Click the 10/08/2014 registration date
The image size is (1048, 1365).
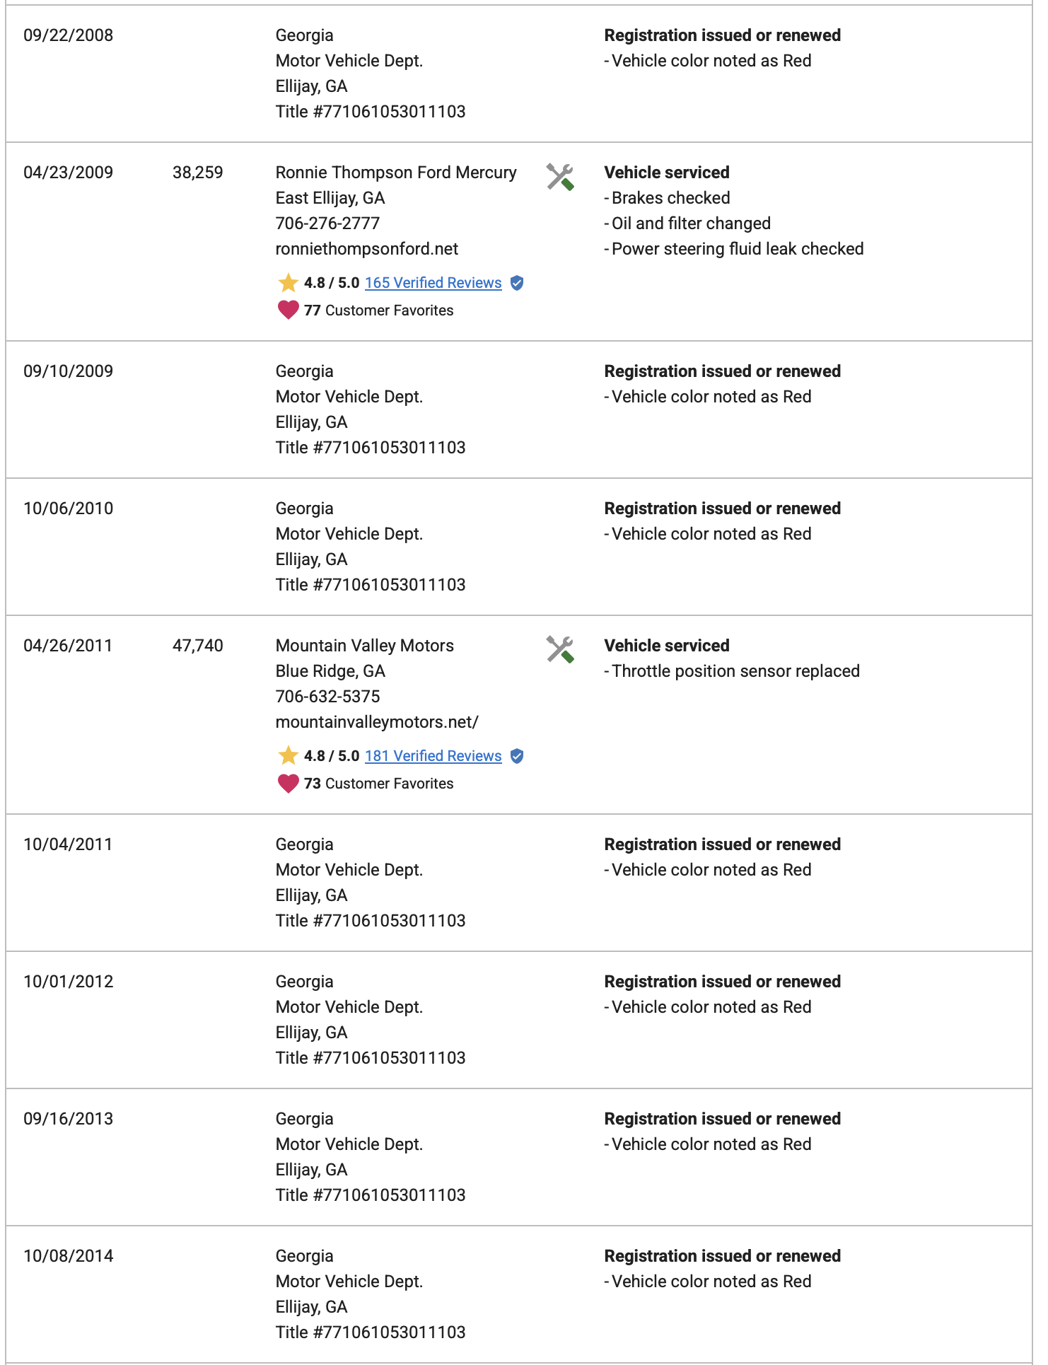[x=69, y=1256]
